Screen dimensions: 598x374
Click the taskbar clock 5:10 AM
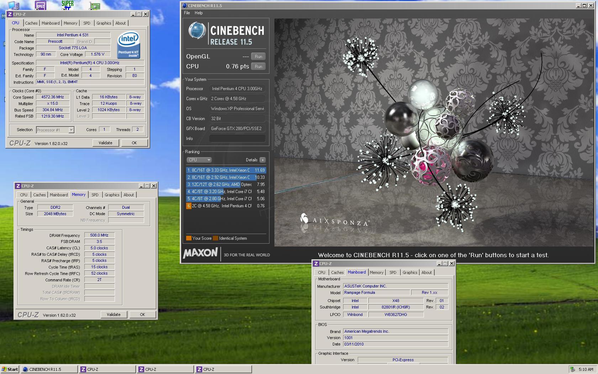[x=586, y=369]
